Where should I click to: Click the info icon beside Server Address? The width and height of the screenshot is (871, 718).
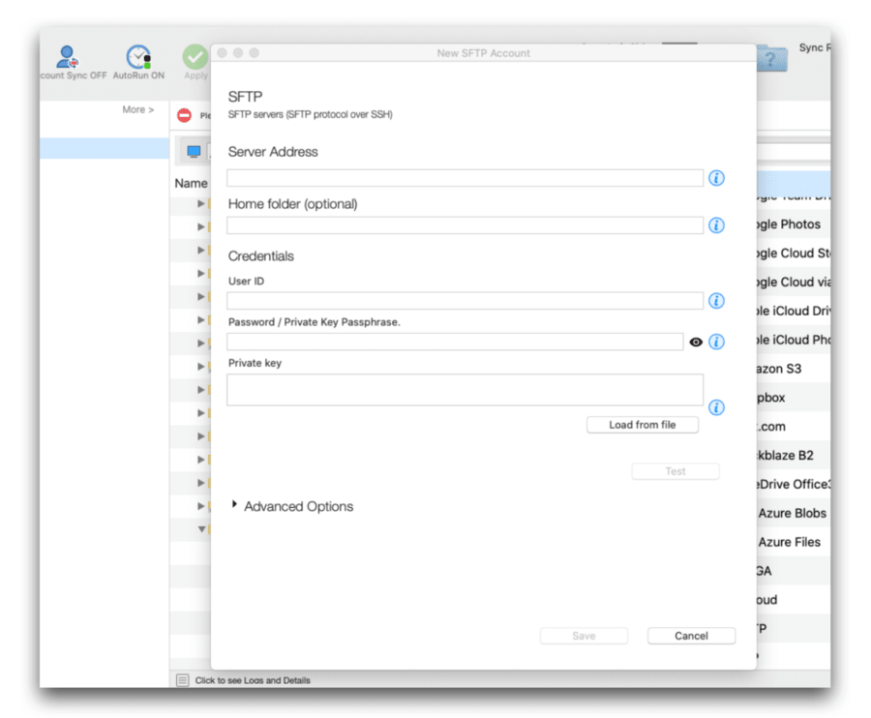pyautogui.click(x=716, y=178)
